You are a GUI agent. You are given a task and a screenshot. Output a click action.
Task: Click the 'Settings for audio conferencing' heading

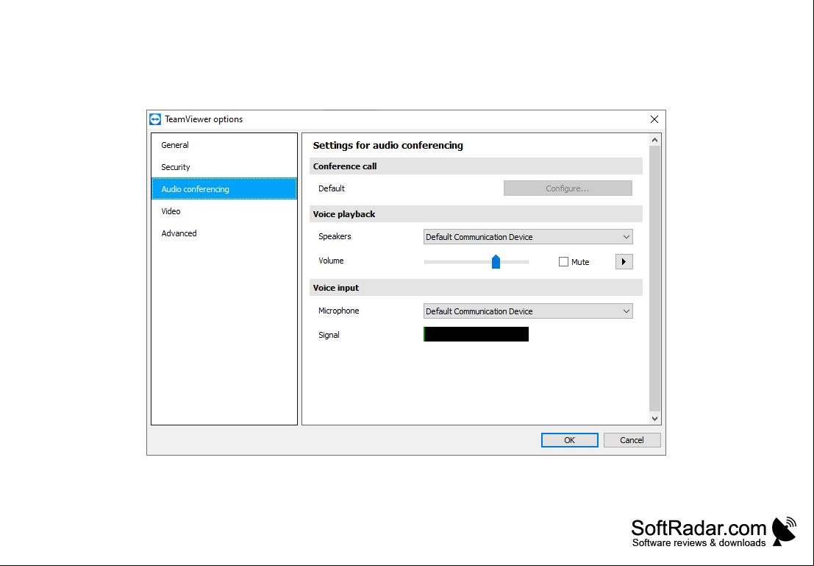388,146
